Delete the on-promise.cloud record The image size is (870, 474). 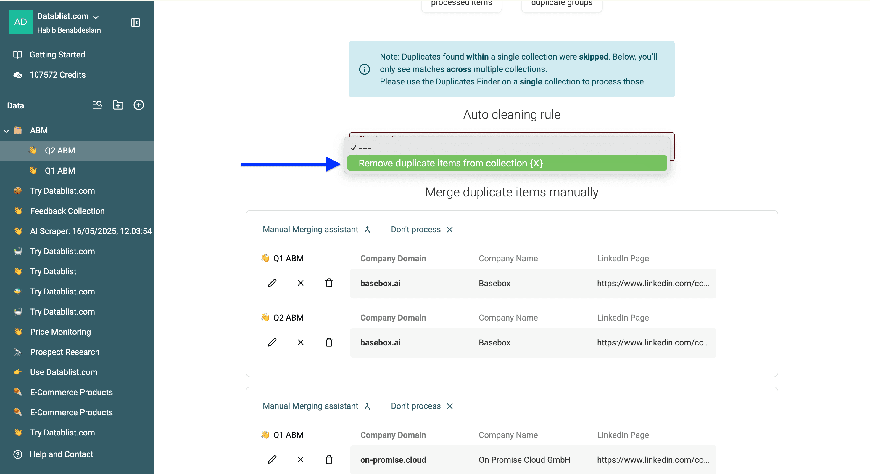point(328,459)
